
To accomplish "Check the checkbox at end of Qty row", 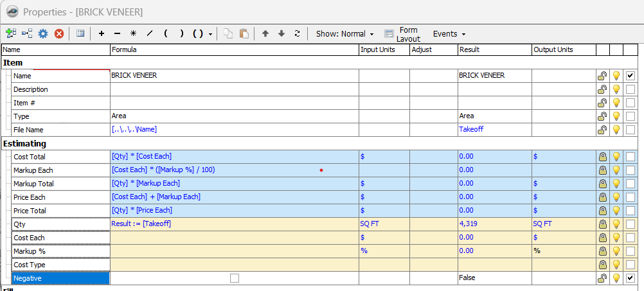I will 630,224.
